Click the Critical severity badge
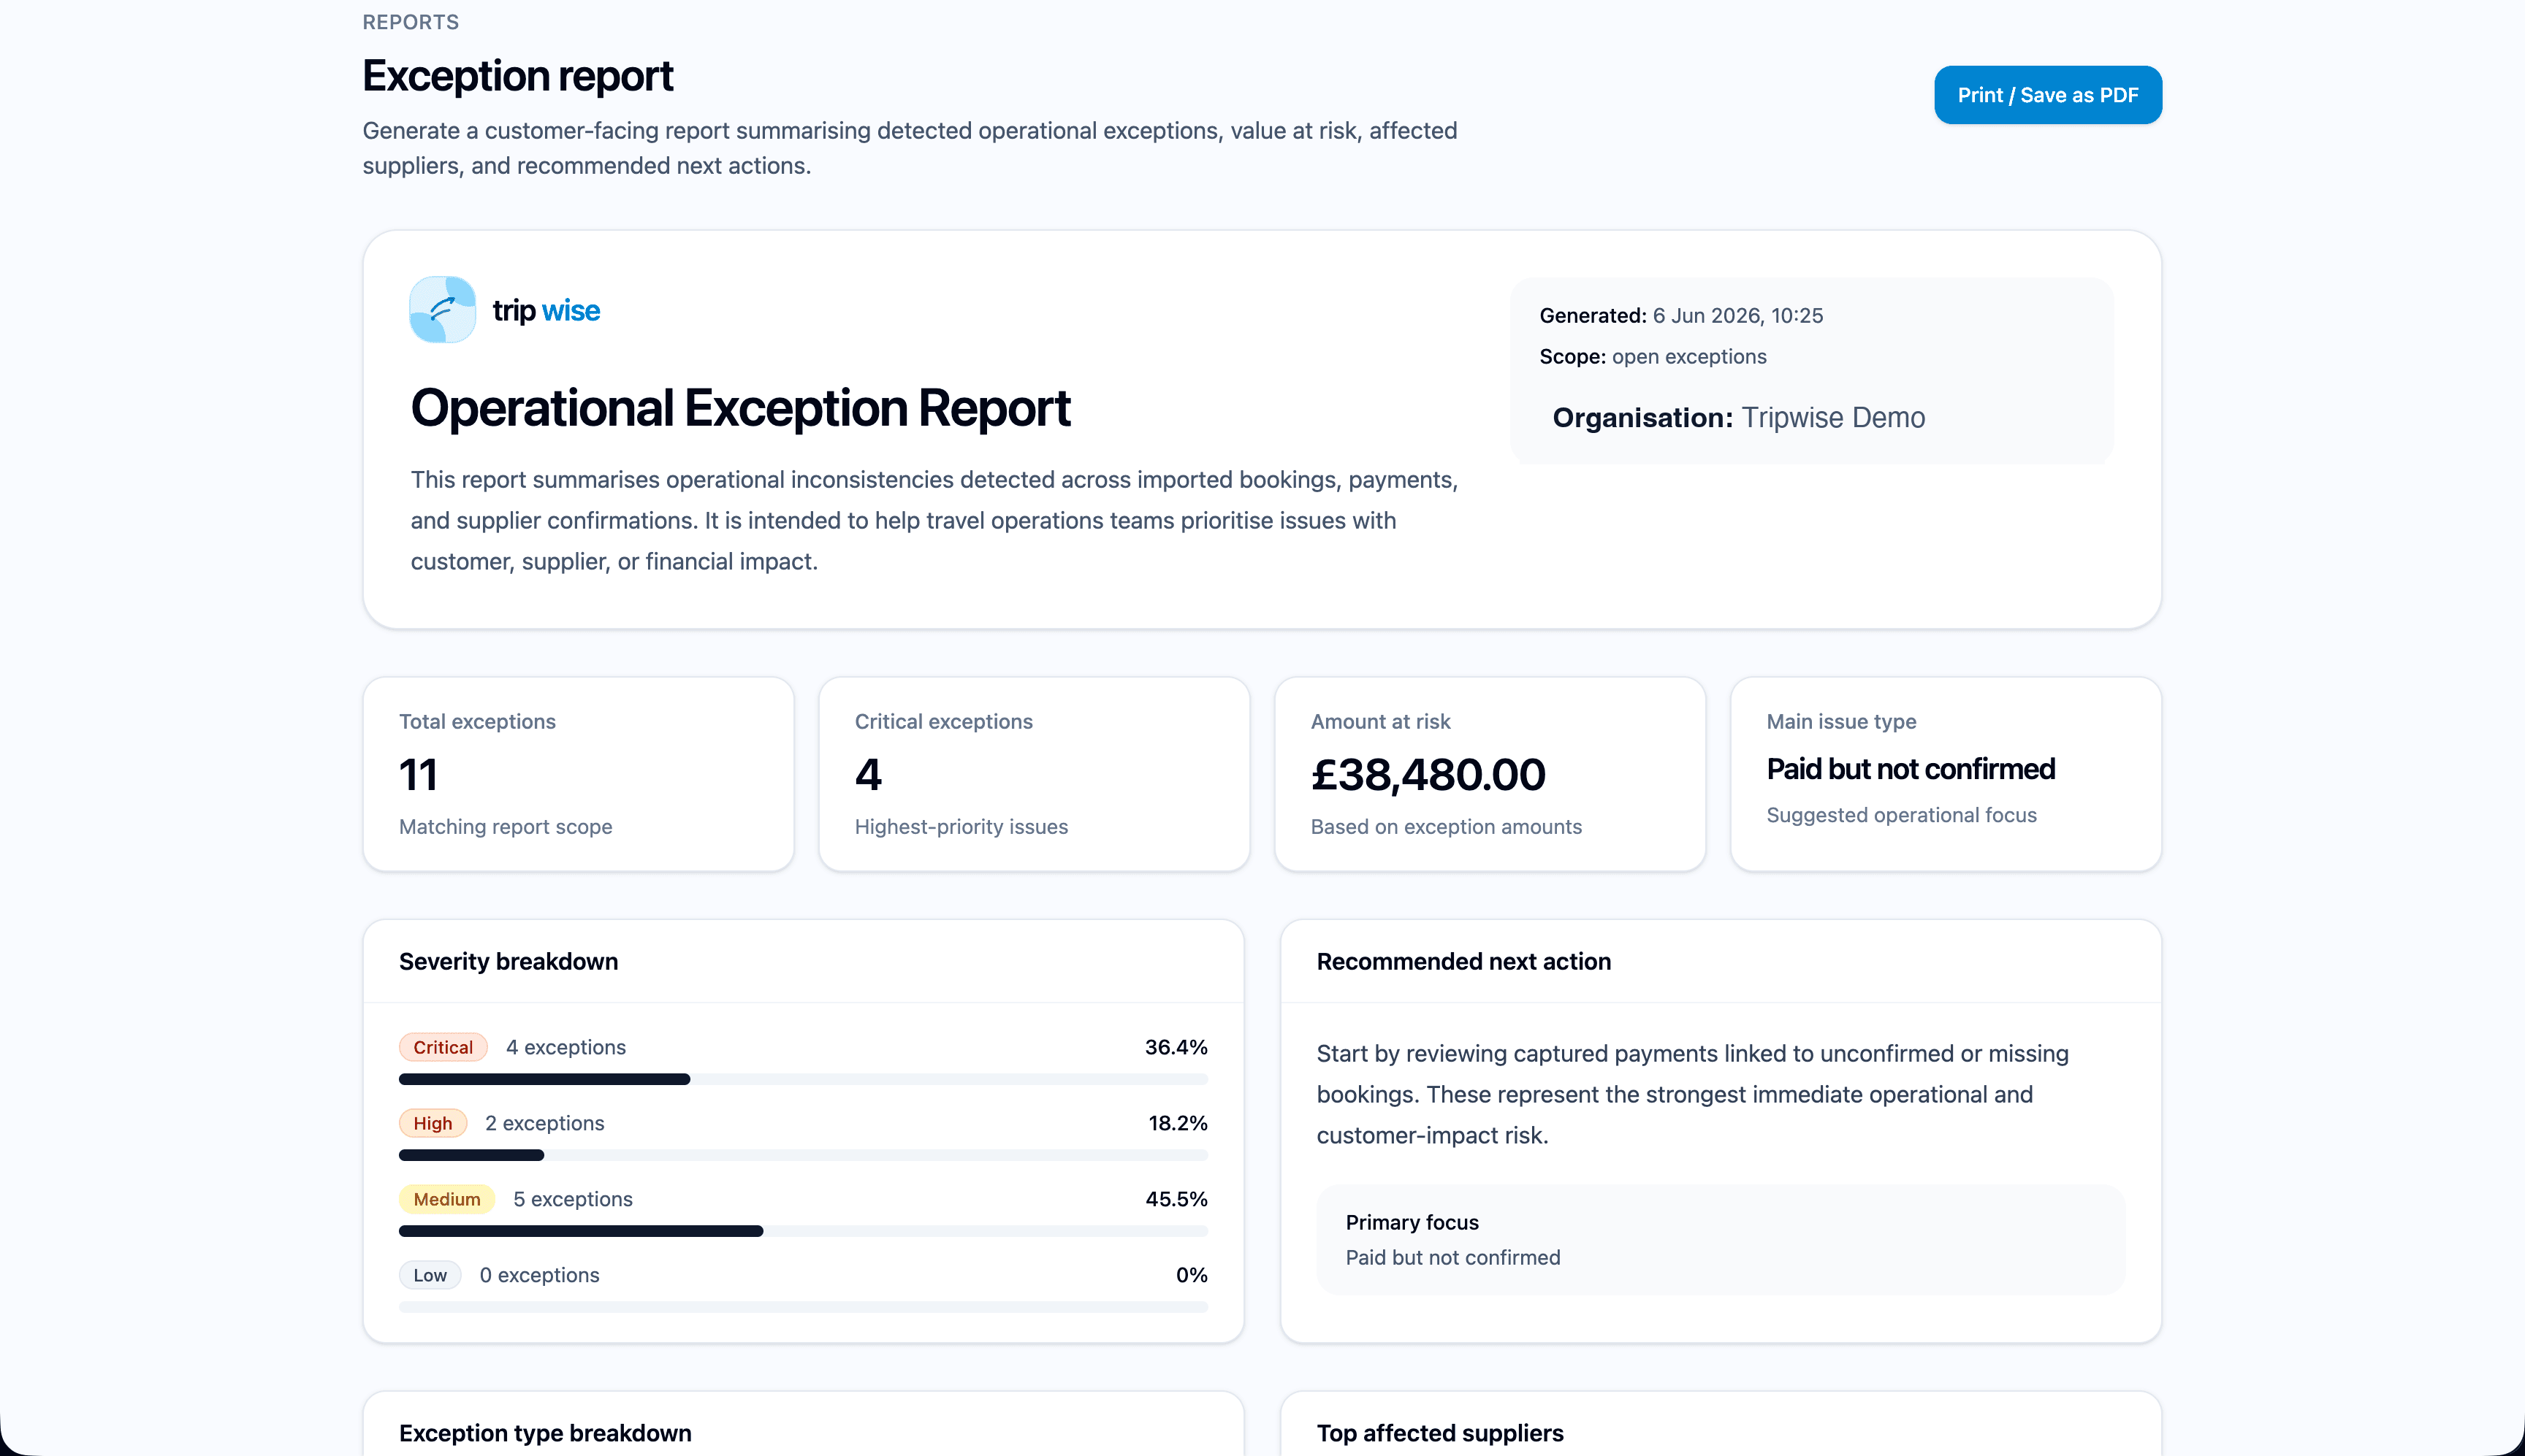 [x=443, y=1047]
